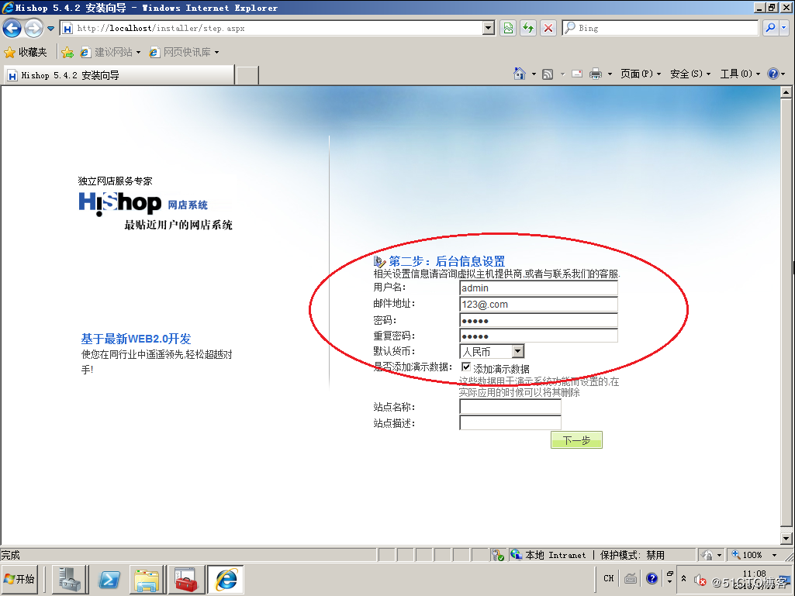Click the vertical scrollbar up arrow
Screen dimensions: 795x596
coord(786,92)
